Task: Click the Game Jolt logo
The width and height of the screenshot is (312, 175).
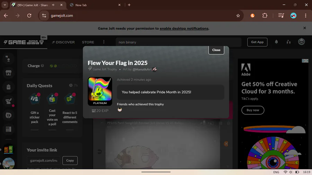Action: click(x=24, y=42)
